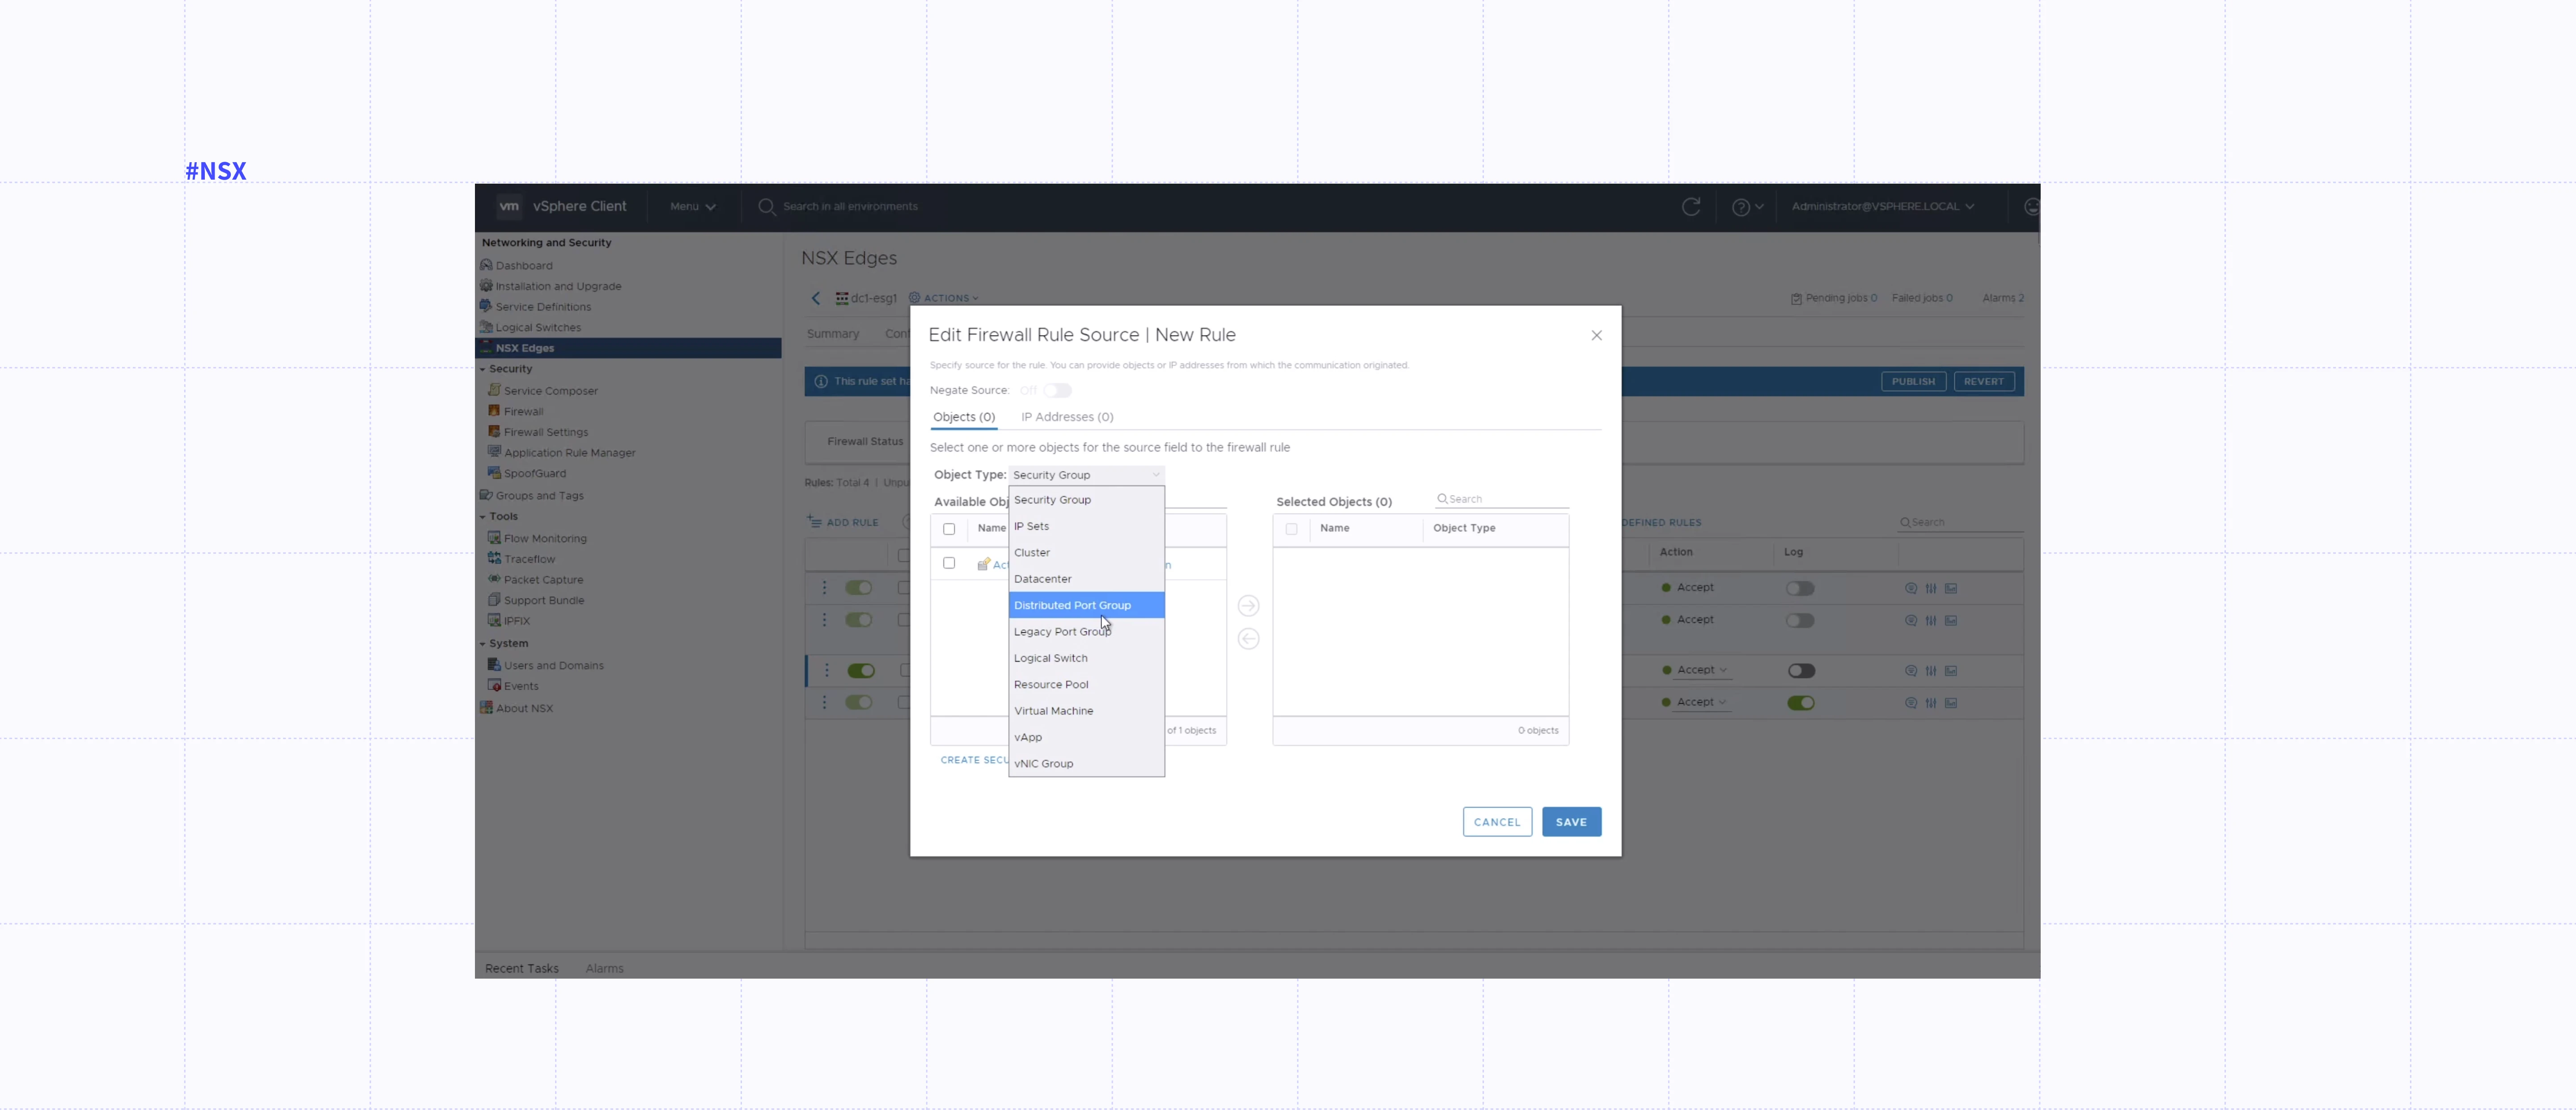This screenshot has height=1110, width=2576.
Task: Click the back arrow next to dc1-esg1
Action: coord(816,298)
